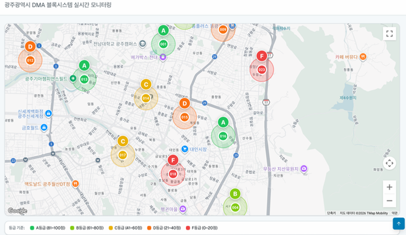Click the 등급 기준 label

(17, 228)
